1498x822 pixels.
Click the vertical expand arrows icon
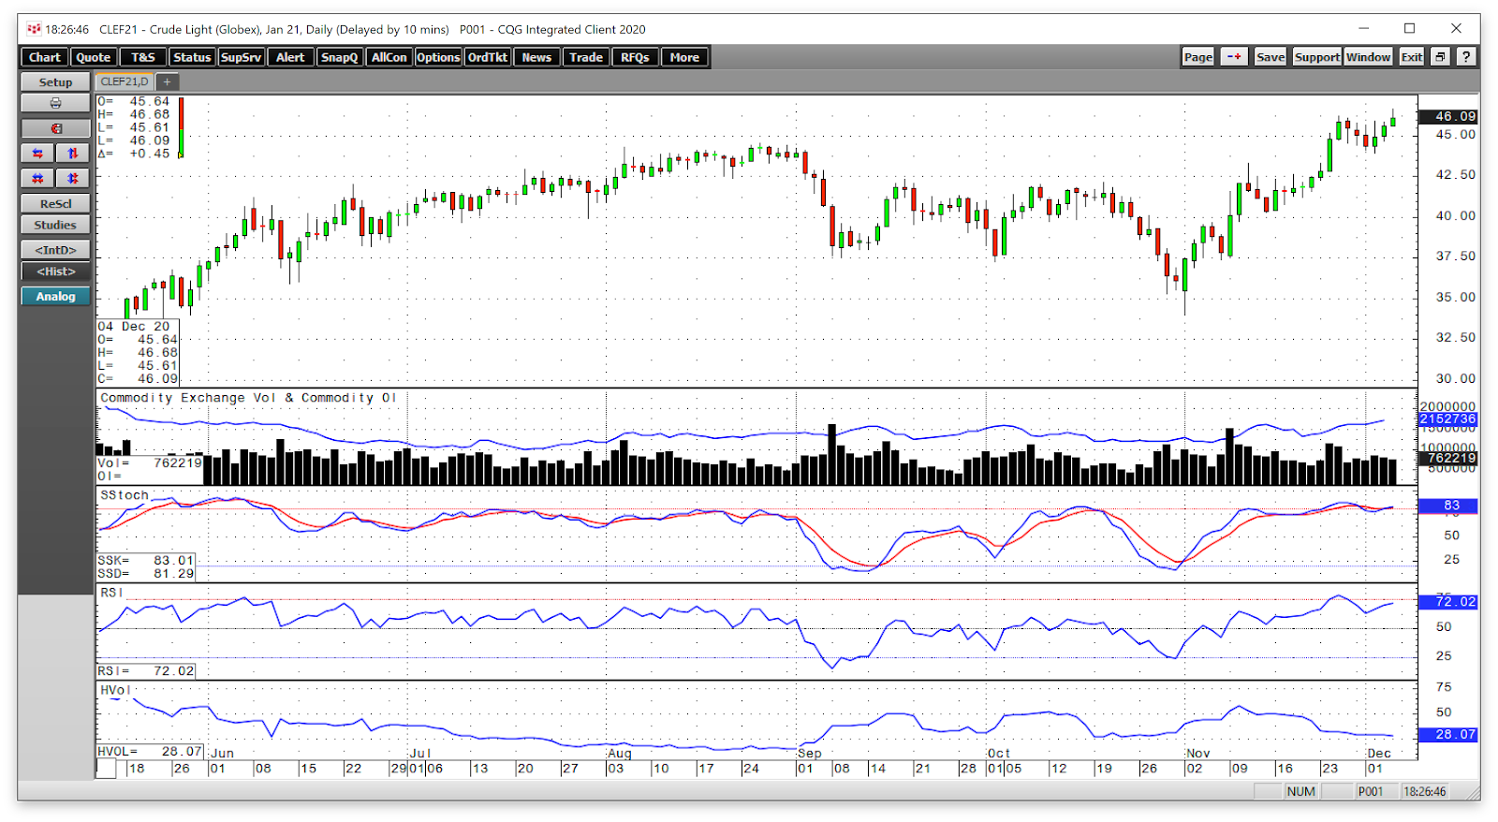click(72, 154)
